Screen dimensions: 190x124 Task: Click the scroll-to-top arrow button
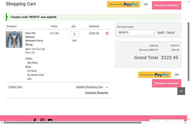click(x=181, y=91)
